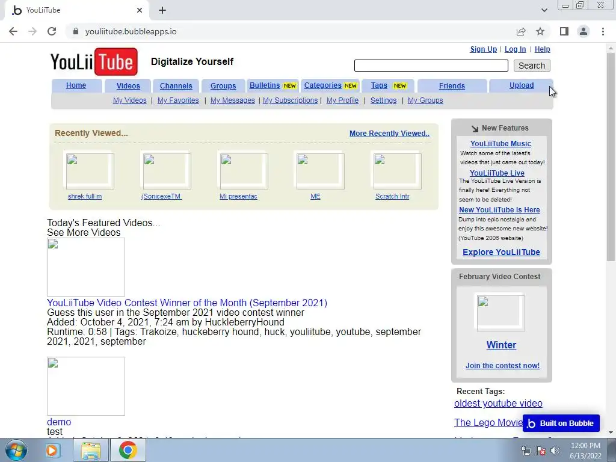Open the Videos tab
The width and height of the screenshot is (616, 462).
(x=128, y=85)
